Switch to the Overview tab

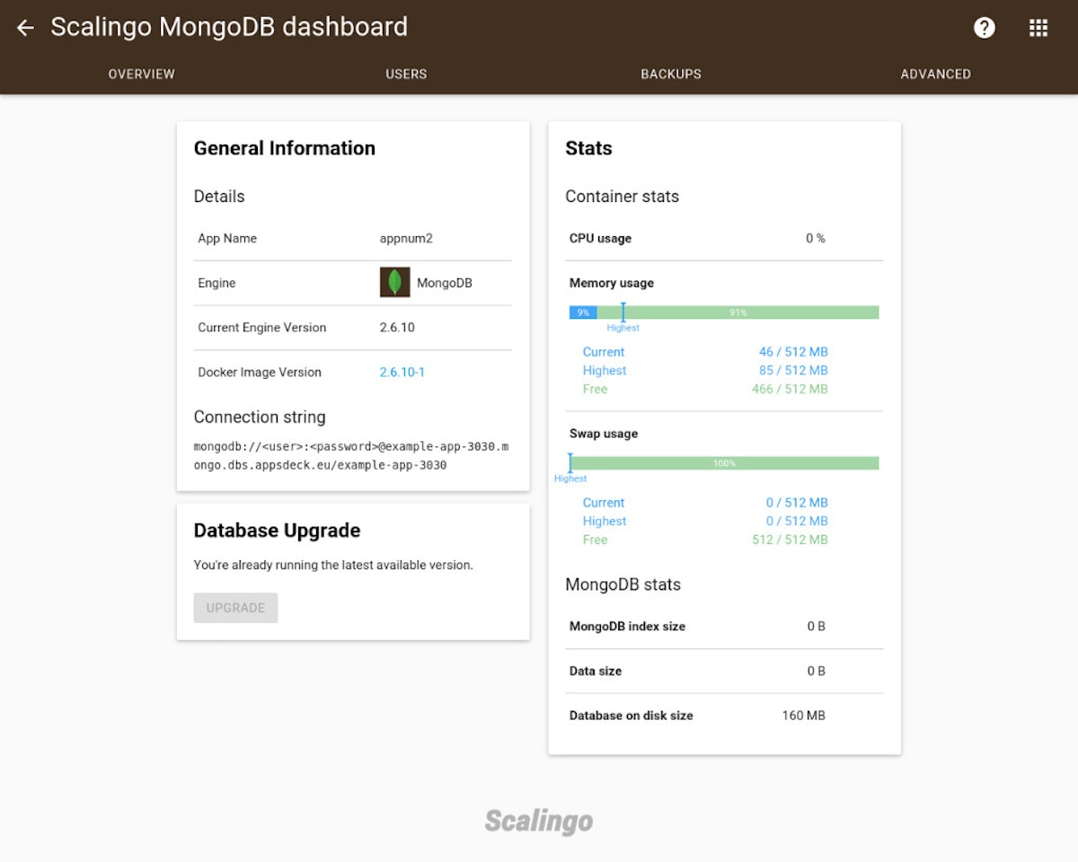pos(142,75)
